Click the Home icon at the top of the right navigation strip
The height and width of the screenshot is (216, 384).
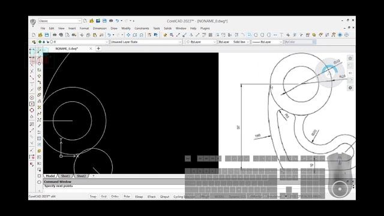[350, 58]
